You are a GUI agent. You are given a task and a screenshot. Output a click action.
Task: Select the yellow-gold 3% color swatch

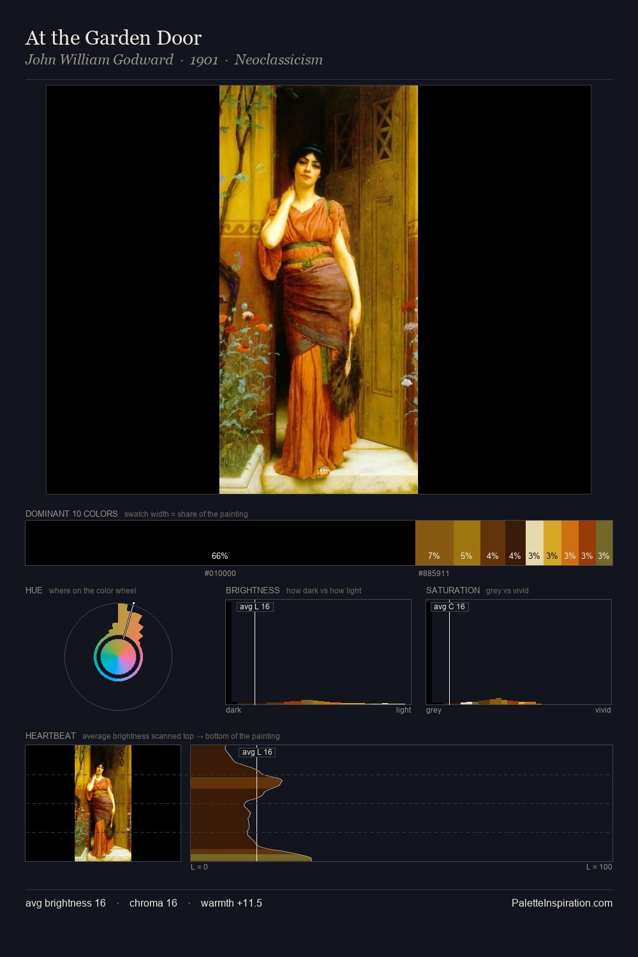553,543
